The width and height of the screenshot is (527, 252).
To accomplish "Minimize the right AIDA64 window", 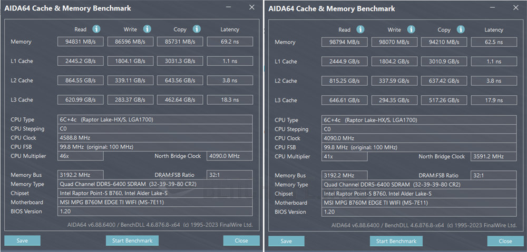I will [493, 8].
